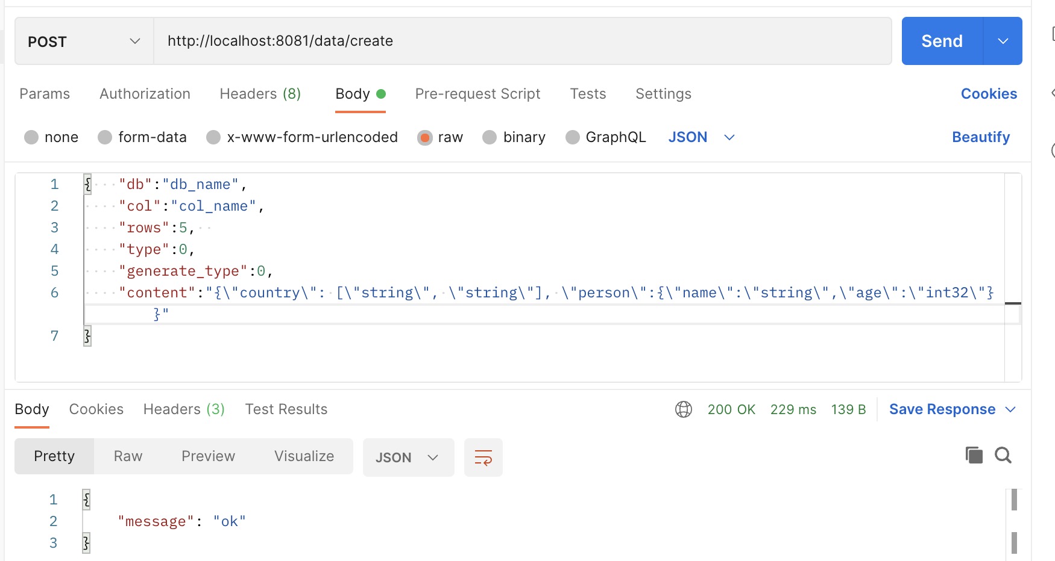Image resolution: width=1055 pixels, height=561 pixels.
Task: Click the 229 ms response time
Action: coord(793,409)
